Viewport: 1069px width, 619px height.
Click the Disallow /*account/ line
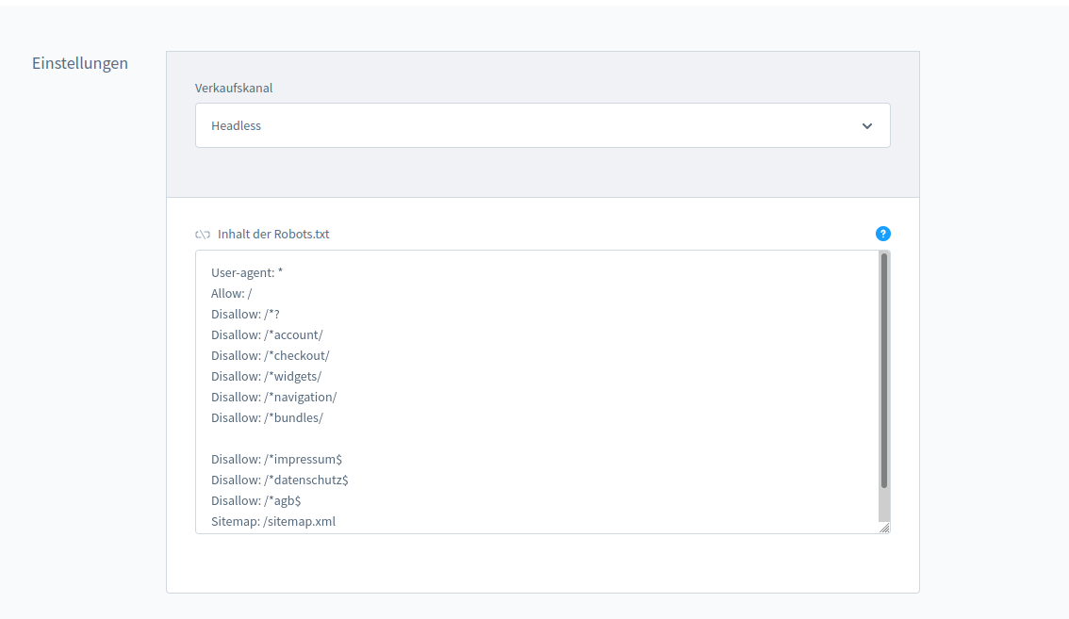click(267, 335)
